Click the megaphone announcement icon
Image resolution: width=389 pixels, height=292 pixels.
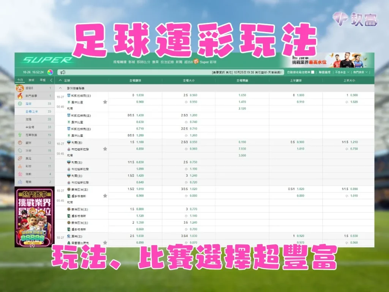tap(63, 72)
